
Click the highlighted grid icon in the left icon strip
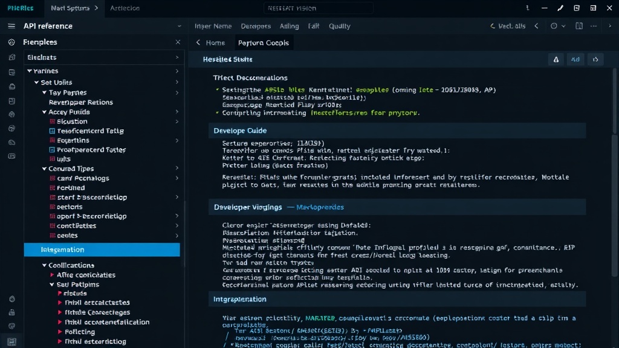(x=11, y=342)
